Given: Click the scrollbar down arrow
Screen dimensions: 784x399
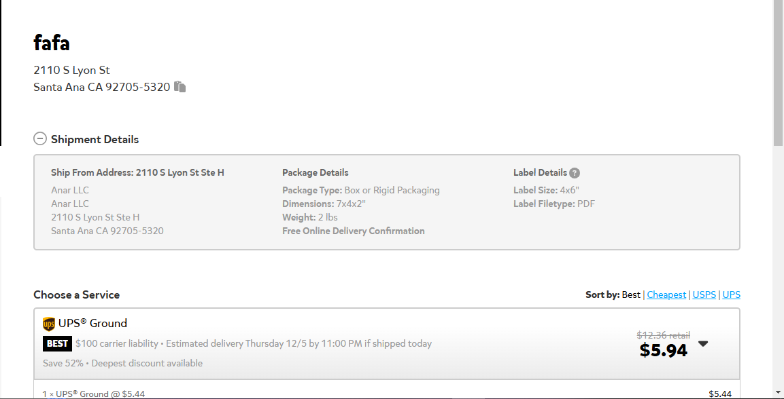Looking at the screenshot, I should click(x=779, y=392).
